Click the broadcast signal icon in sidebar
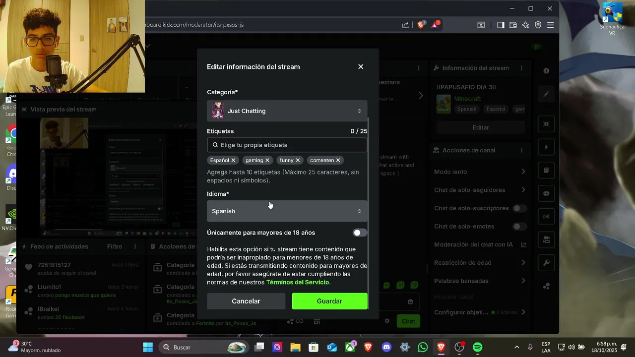635x357 pixels. click(x=546, y=217)
